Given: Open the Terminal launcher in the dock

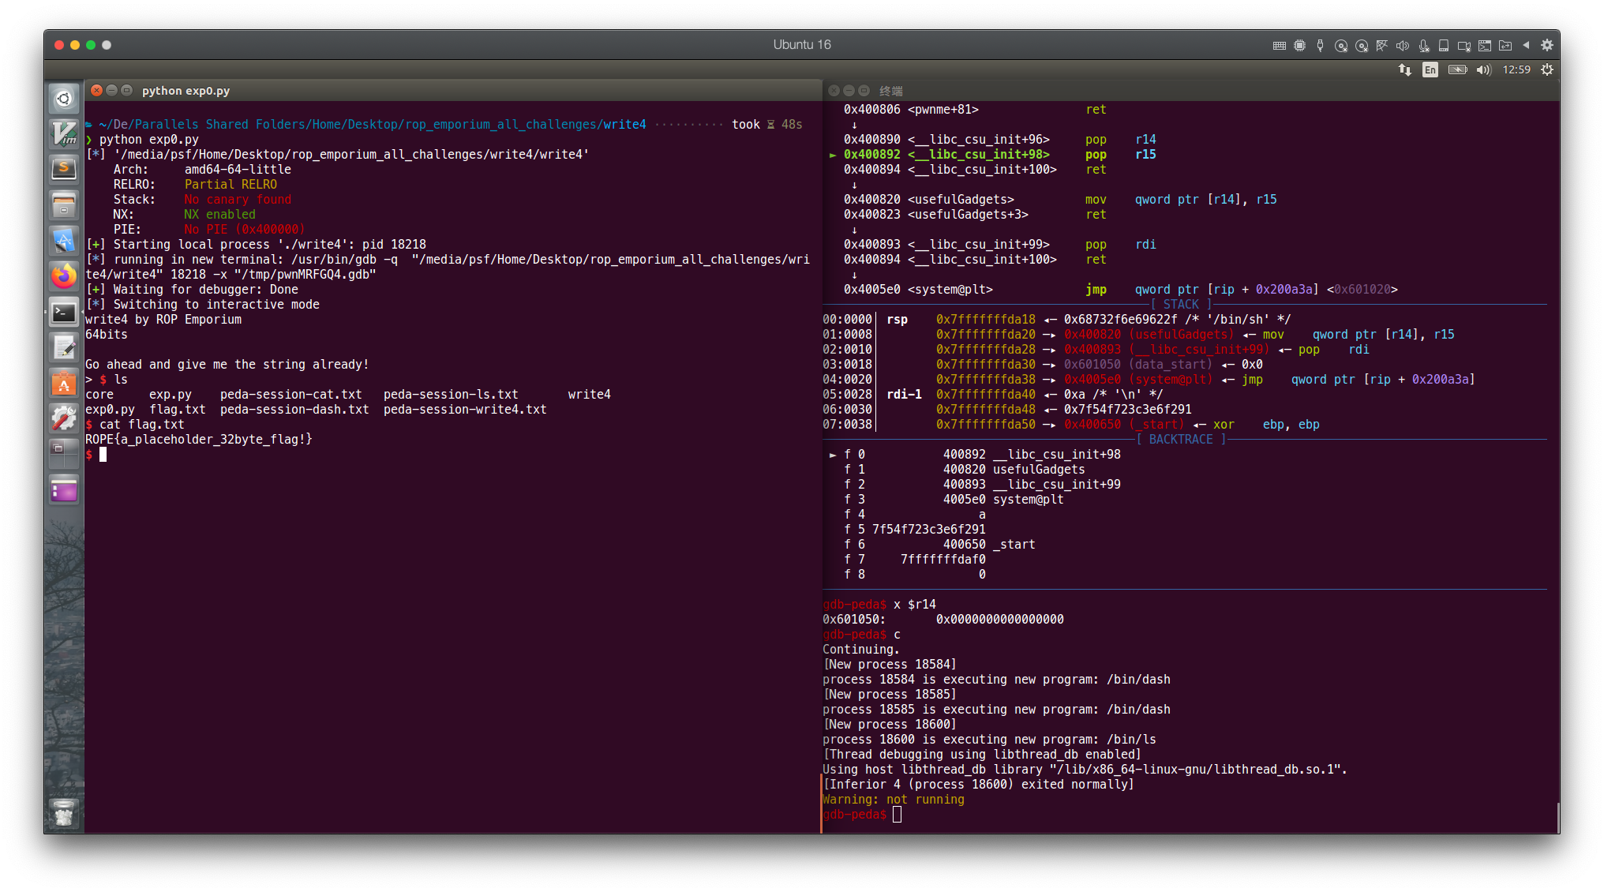Looking at the screenshot, I should pos(64,313).
